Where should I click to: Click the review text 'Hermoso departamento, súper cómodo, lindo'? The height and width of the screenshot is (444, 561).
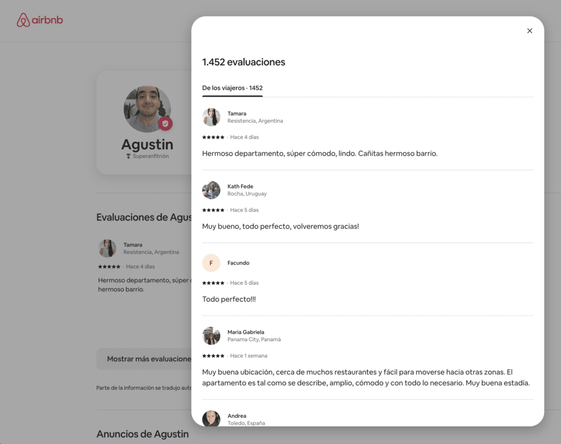[x=320, y=153]
